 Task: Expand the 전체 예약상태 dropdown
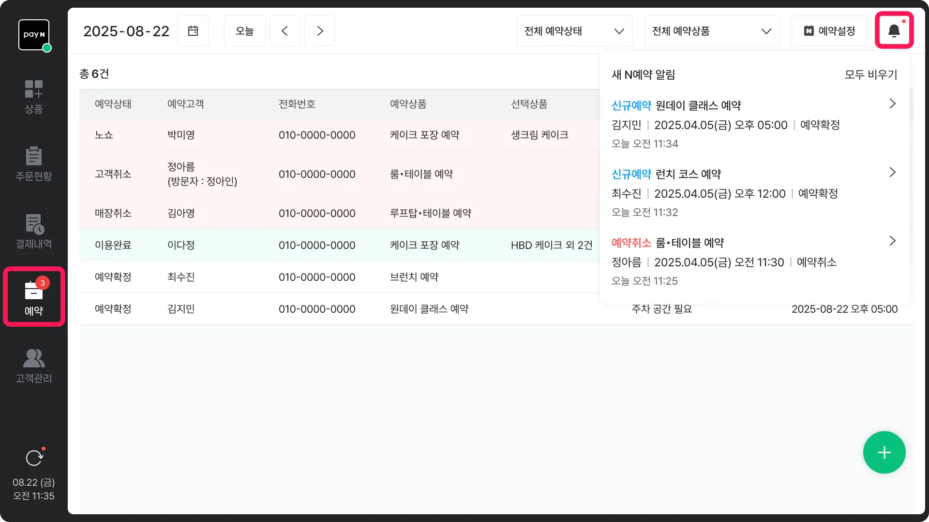pos(574,31)
